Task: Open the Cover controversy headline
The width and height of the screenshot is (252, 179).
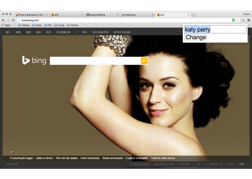Action: 90,158
